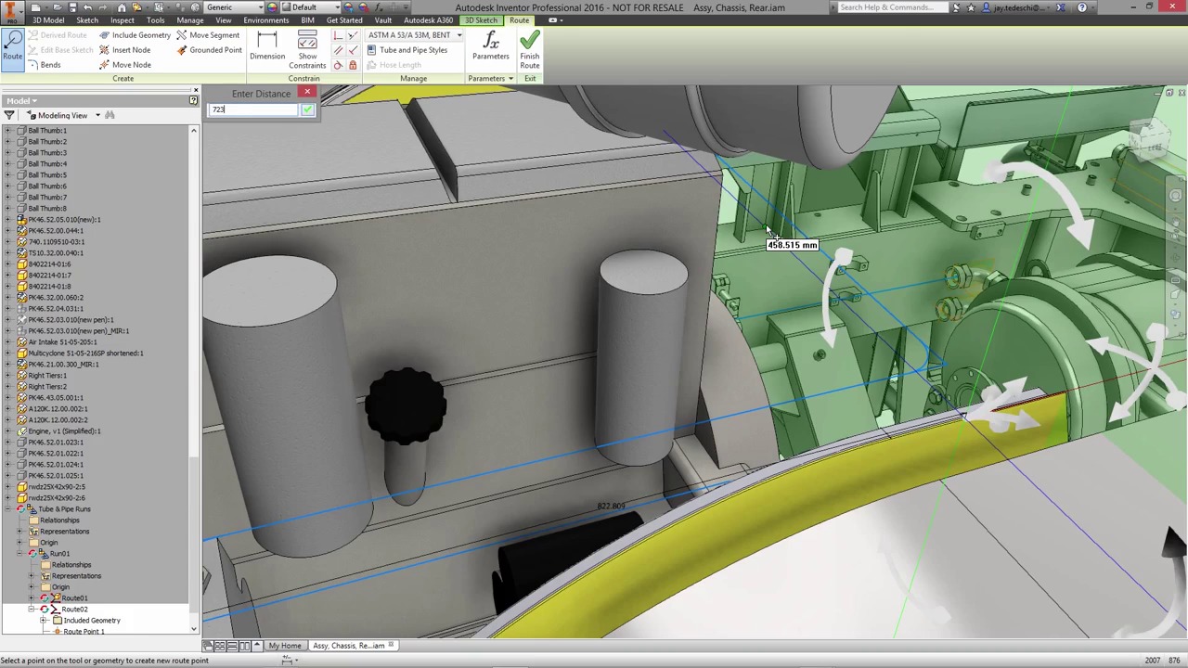1188x668 pixels.
Task: Expand the Parameters panel dropdown arrow
Action: tap(510, 79)
